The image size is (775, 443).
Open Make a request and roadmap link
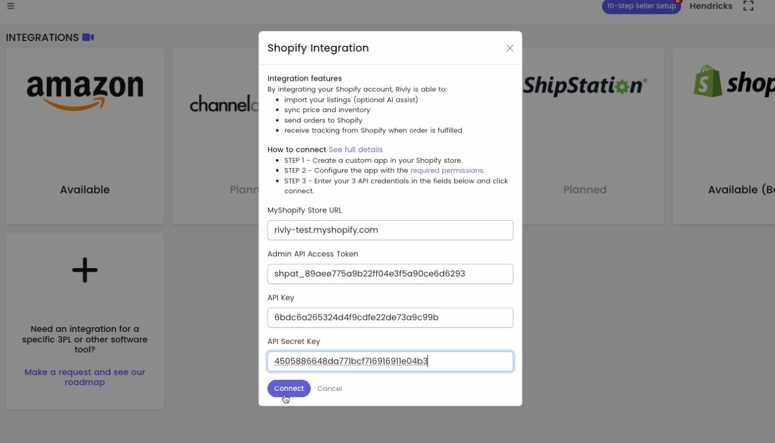pos(85,377)
